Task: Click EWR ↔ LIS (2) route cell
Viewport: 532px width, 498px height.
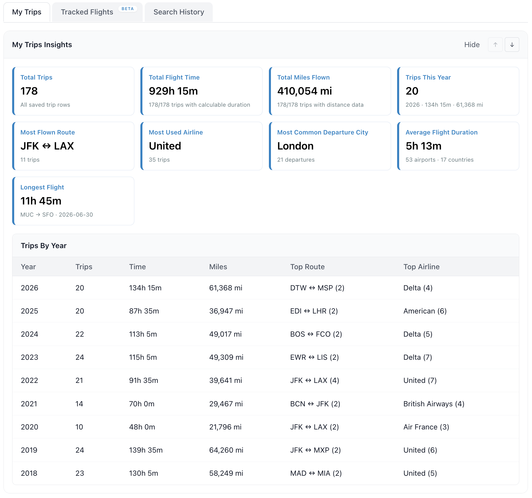Action: coord(315,357)
